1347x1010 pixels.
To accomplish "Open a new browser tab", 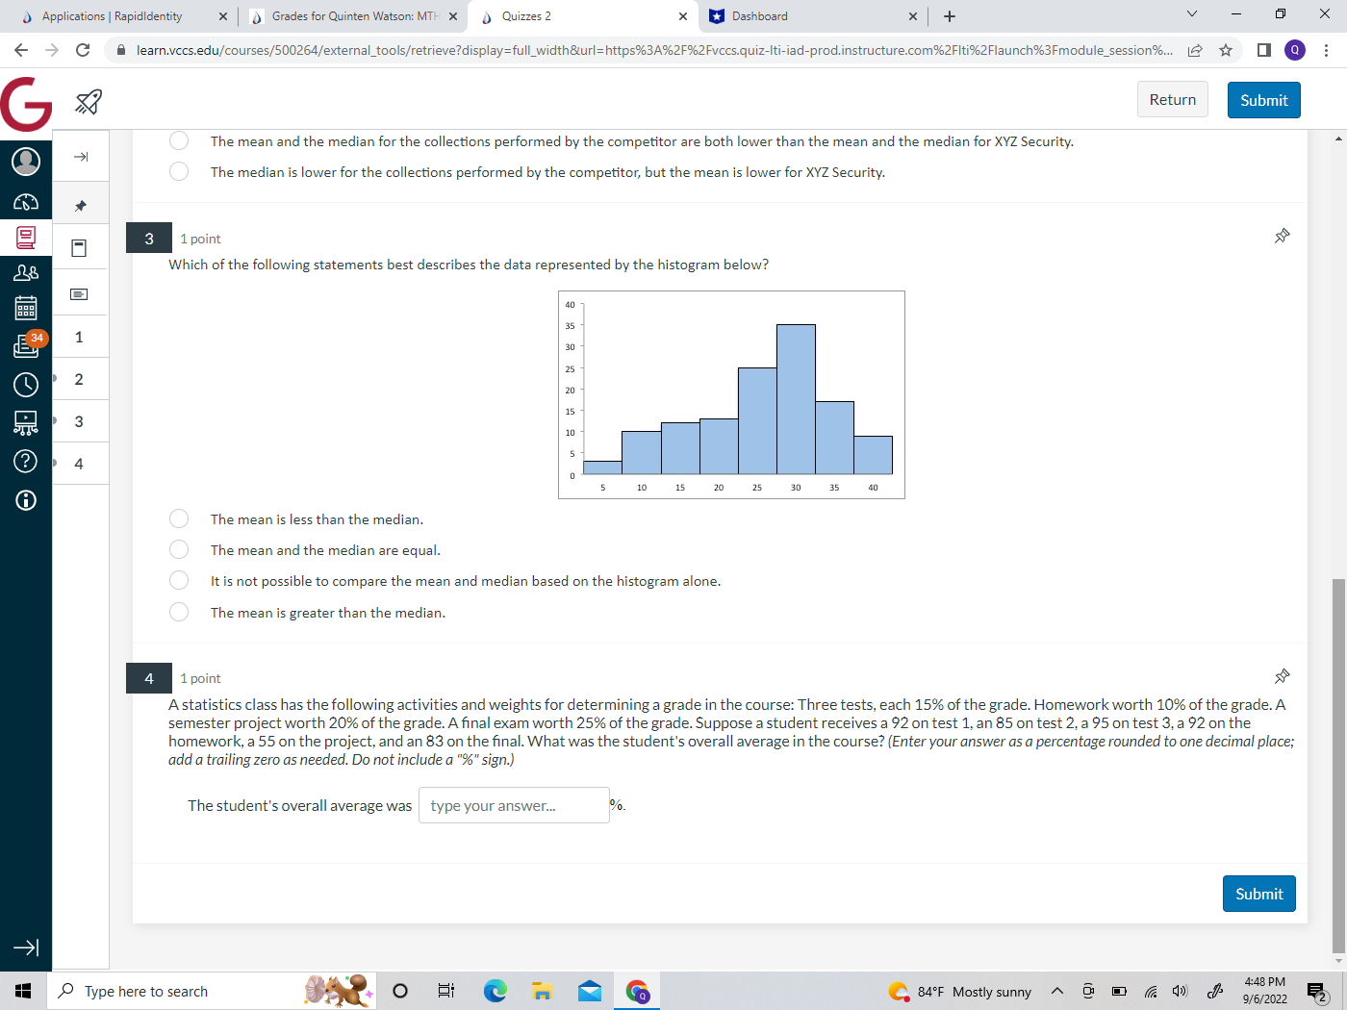I will 950,16.
